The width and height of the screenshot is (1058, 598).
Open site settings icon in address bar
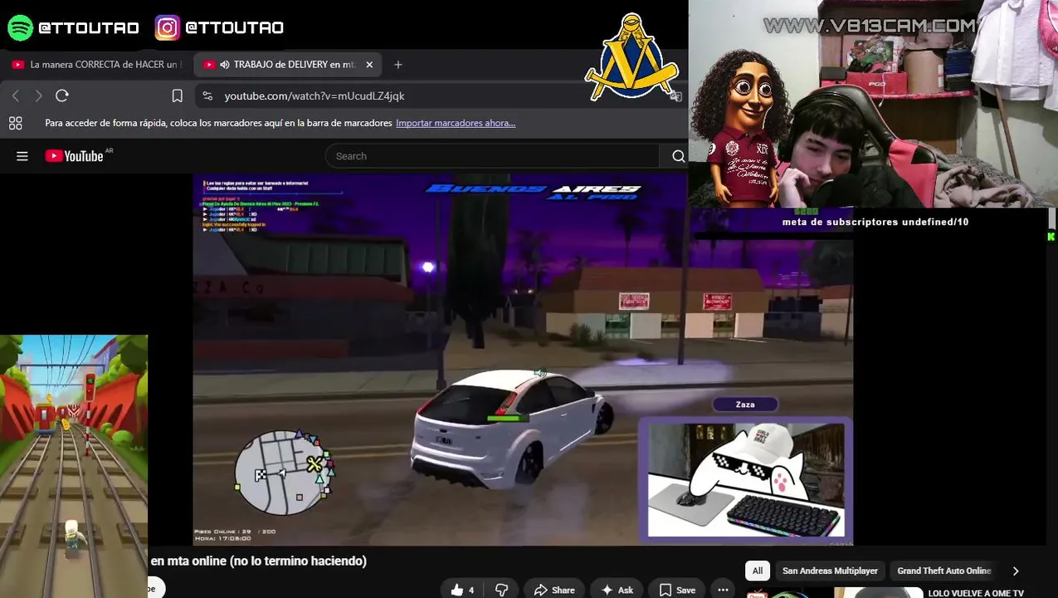point(207,96)
